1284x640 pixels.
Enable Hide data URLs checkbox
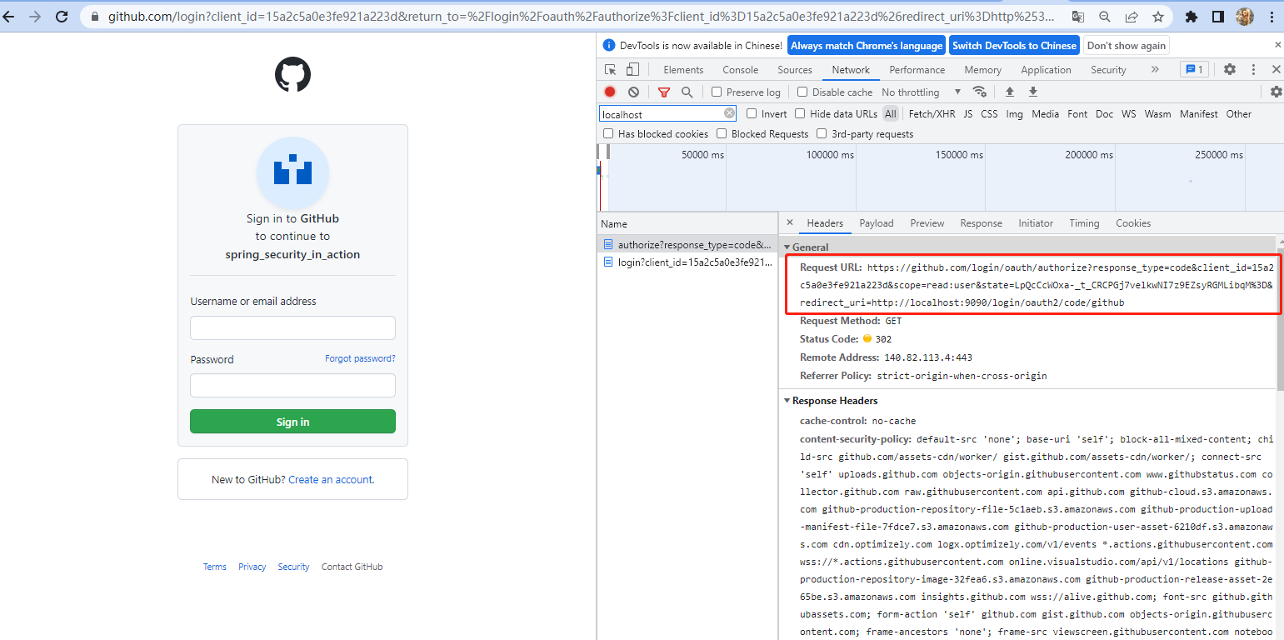click(x=800, y=113)
